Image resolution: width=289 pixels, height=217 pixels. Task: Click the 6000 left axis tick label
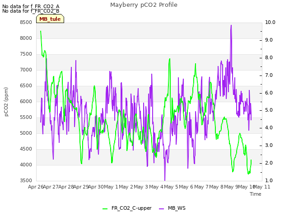pyautogui.click(x=26, y=101)
